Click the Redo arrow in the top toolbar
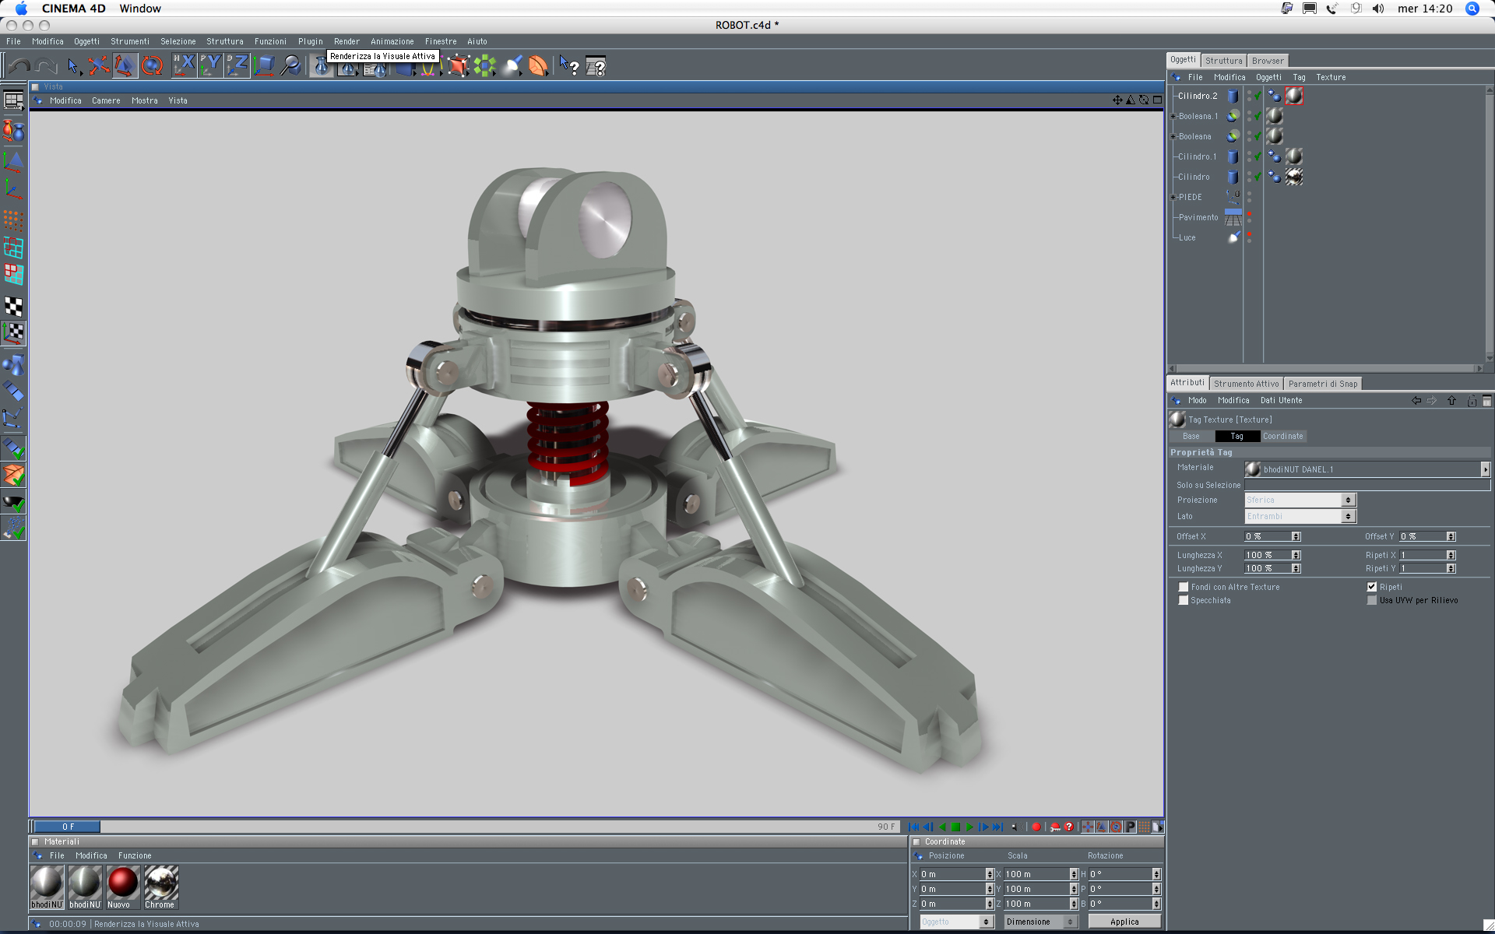The image size is (1495, 934). tap(47, 66)
